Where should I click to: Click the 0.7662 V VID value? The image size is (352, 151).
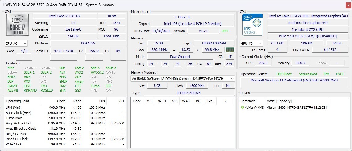[118, 123]
